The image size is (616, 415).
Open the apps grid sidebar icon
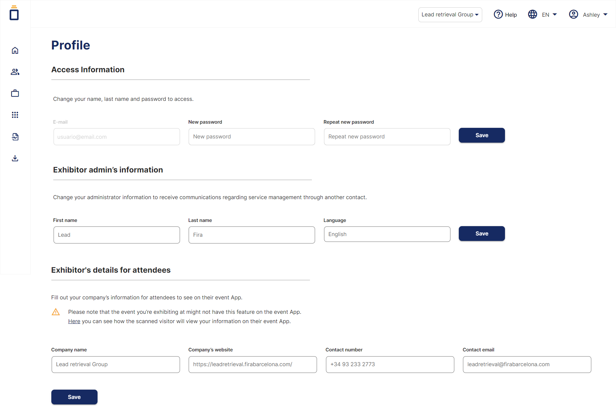pos(15,115)
